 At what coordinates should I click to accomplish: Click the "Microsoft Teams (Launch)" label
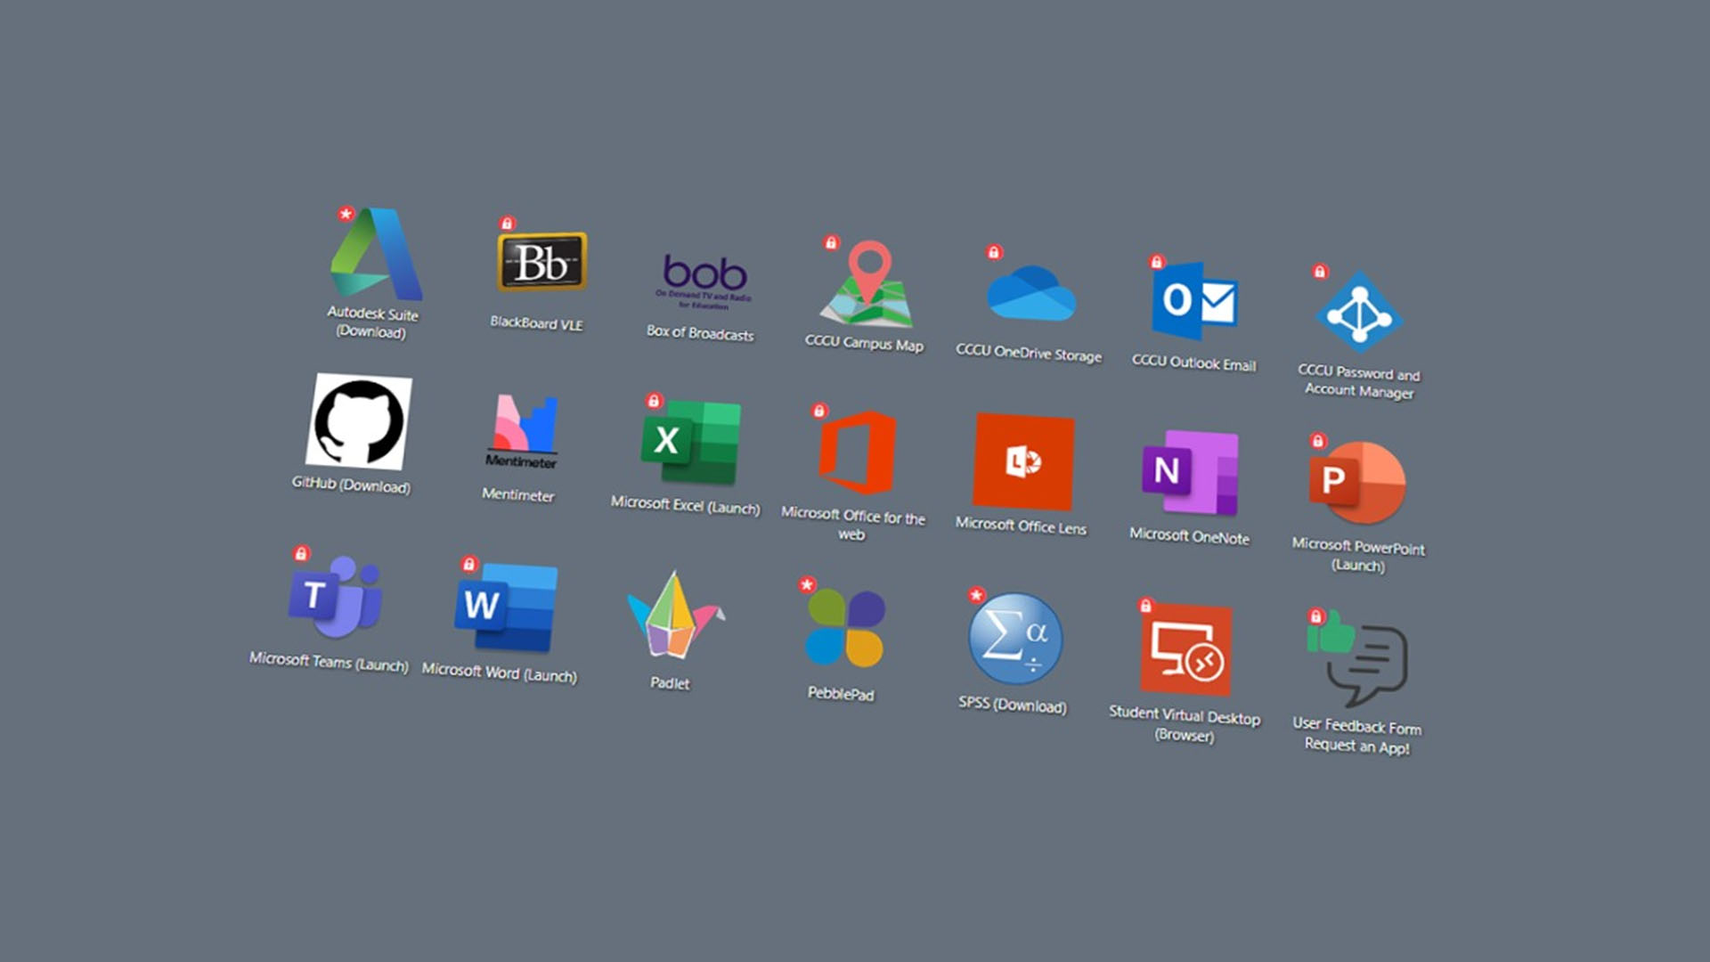(x=329, y=662)
